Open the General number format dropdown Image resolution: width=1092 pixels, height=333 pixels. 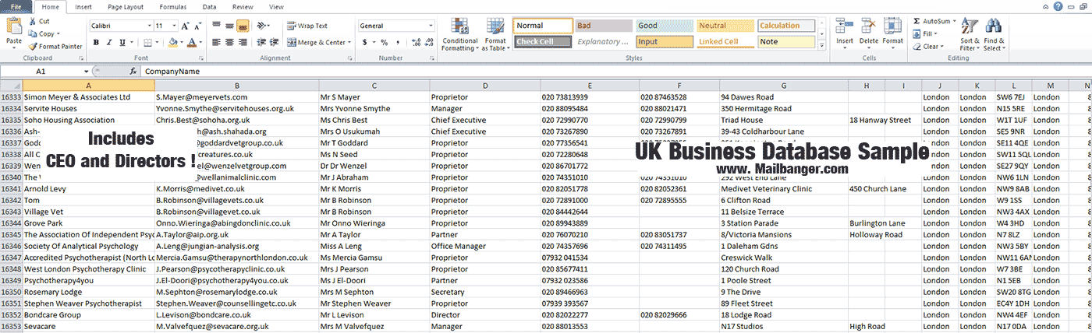(x=431, y=26)
